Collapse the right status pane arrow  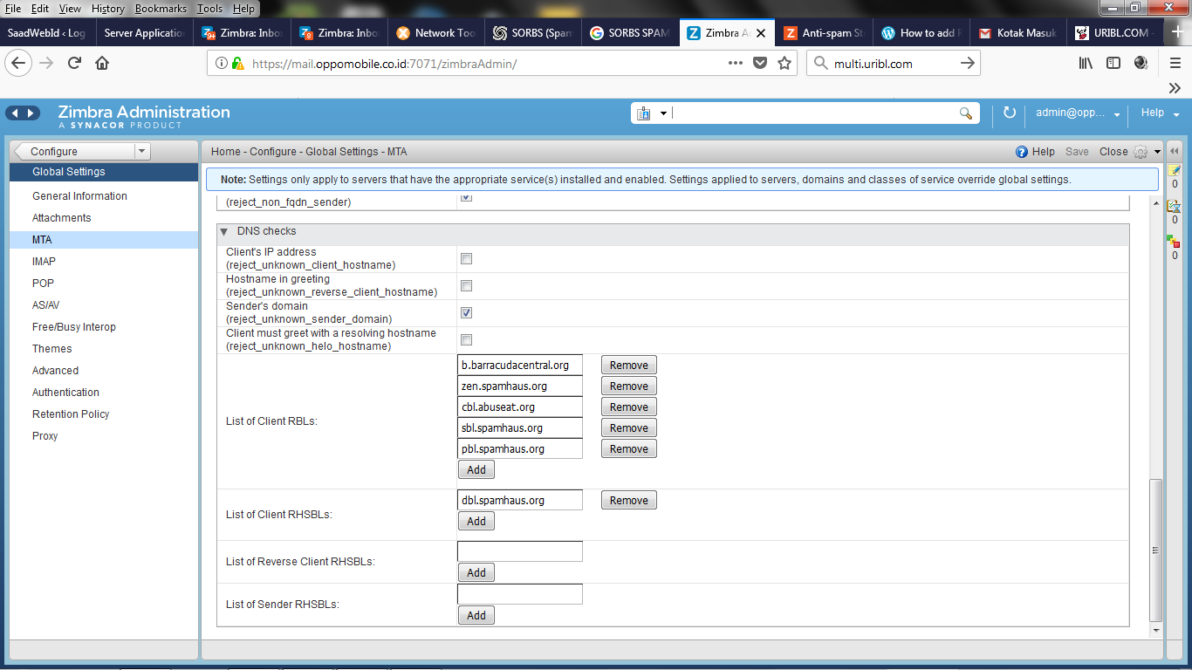click(1175, 151)
